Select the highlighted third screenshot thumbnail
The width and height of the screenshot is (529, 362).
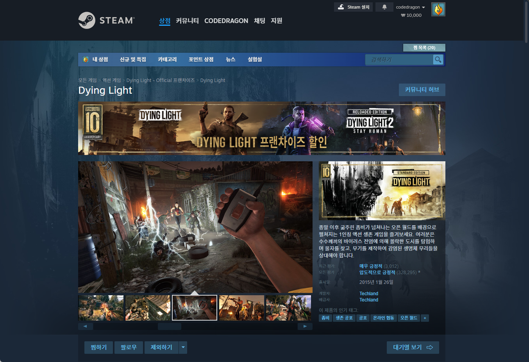[195, 308]
